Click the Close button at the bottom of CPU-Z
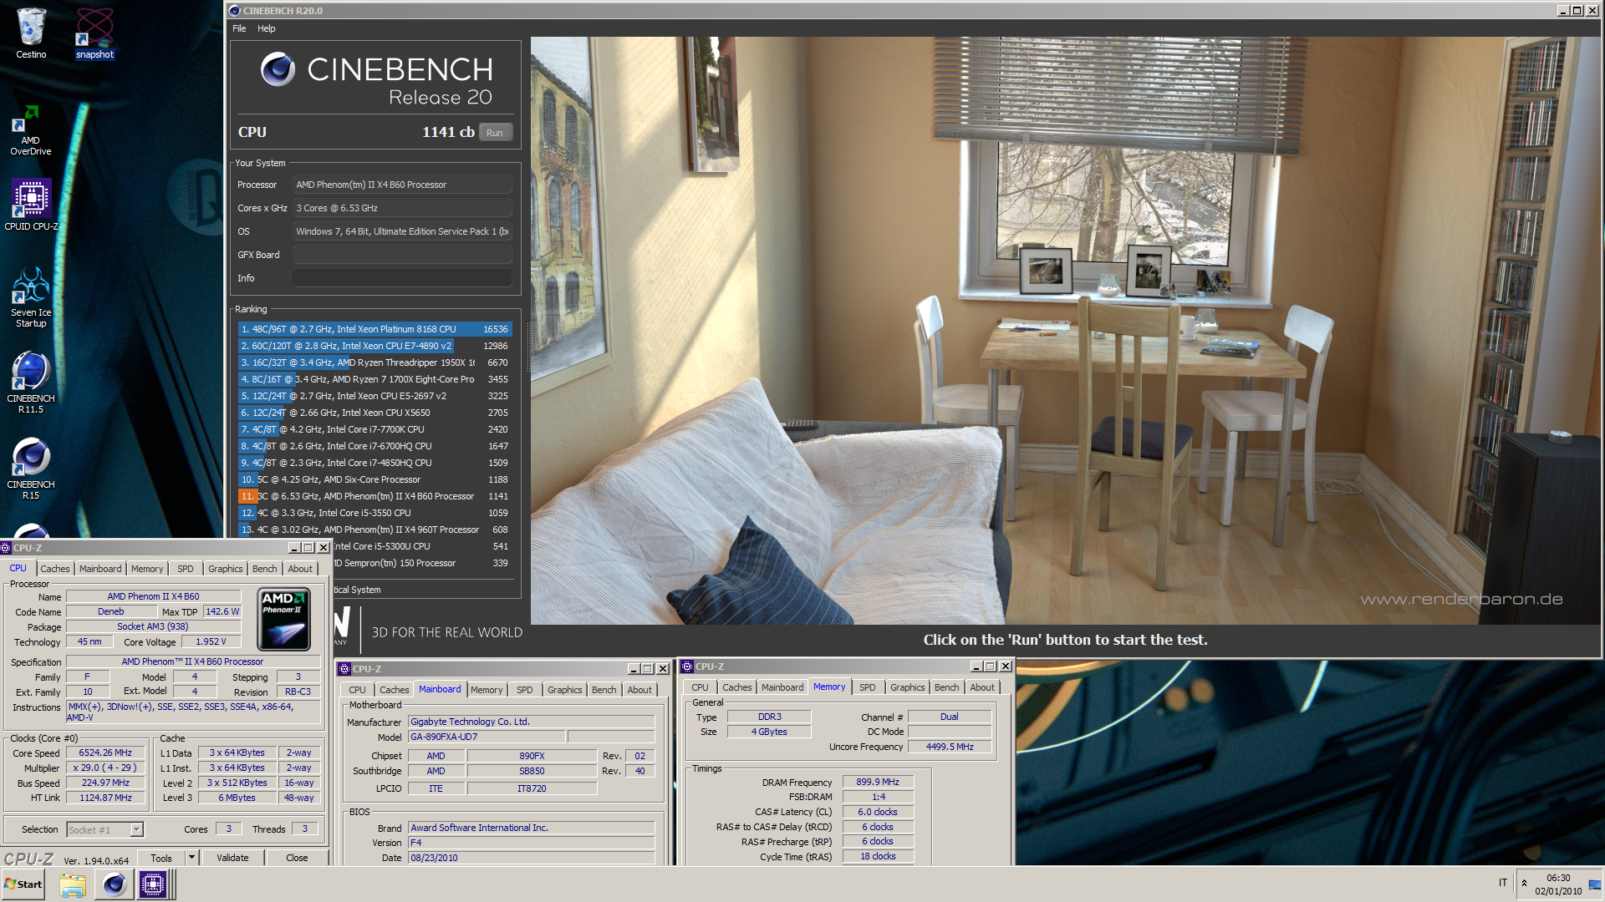 pos(297,858)
